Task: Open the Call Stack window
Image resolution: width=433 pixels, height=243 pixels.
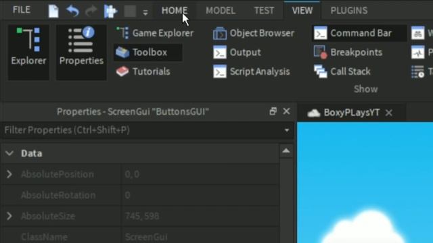Action: 342,72
